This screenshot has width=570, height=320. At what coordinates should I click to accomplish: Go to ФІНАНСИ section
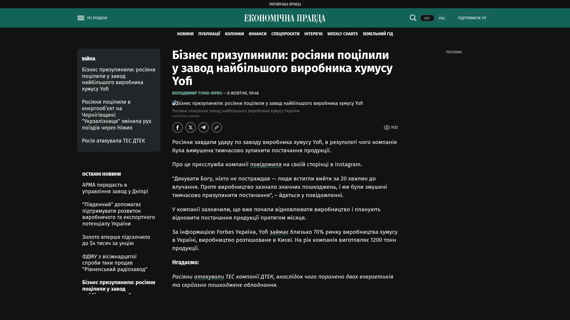click(x=257, y=34)
